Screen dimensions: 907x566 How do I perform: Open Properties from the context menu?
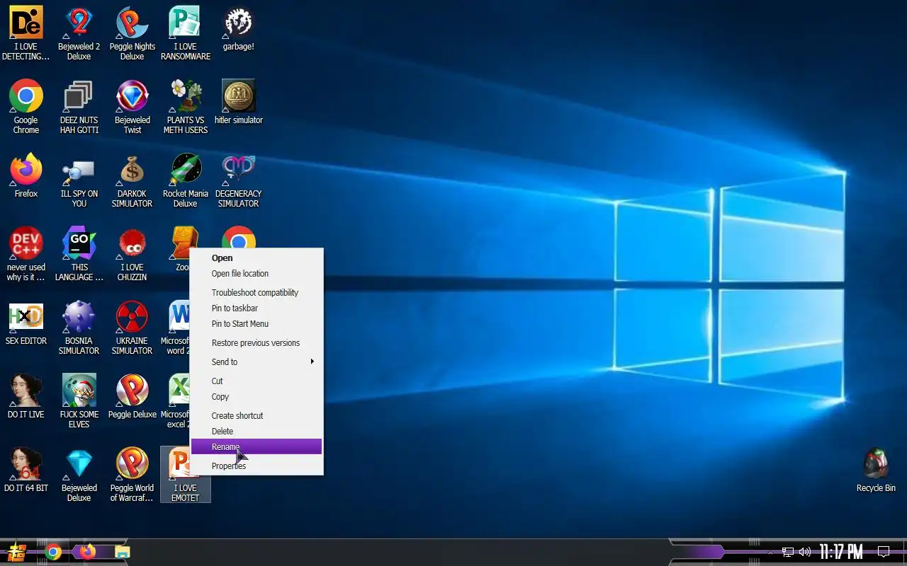pyautogui.click(x=257, y=466)
